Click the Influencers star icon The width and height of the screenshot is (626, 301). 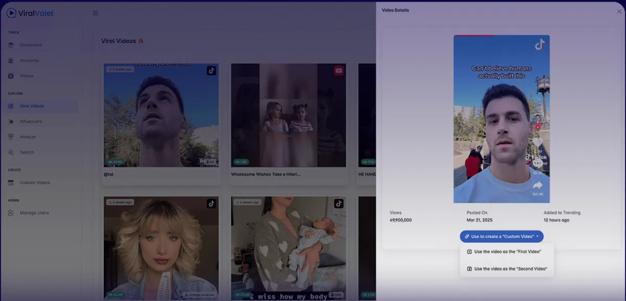pos(11,121)
